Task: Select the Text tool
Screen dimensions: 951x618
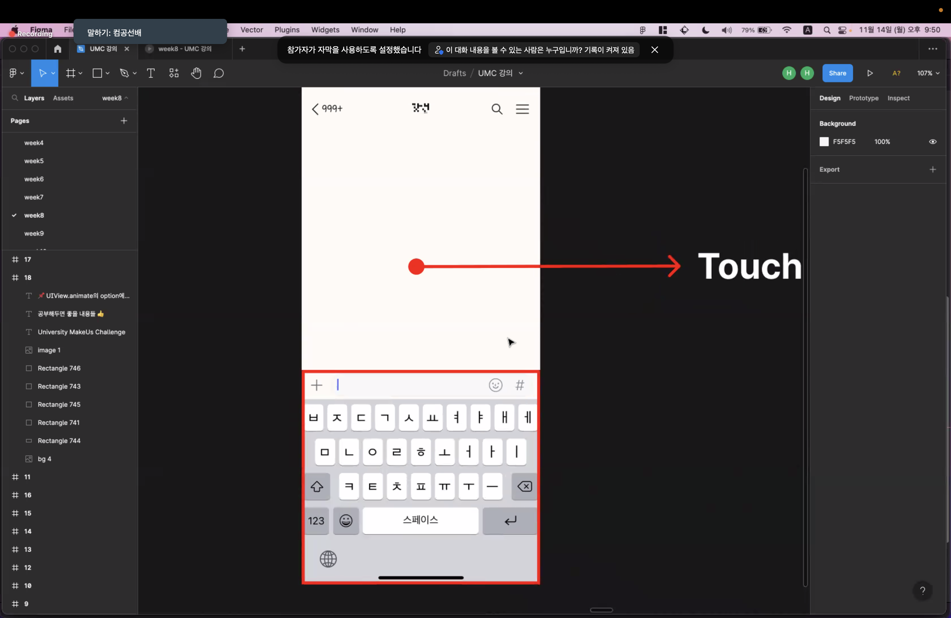Action: pyautogui.click(x=151, y=73)
